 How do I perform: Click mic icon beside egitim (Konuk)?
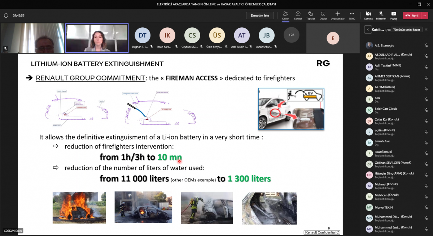[426, 132]
